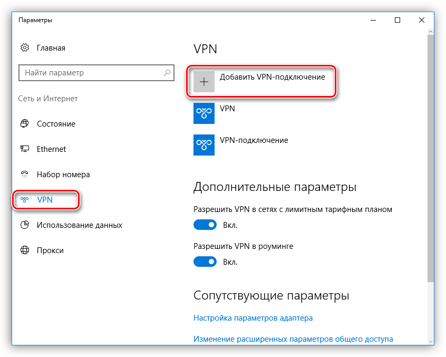Maximize the Параметры window
The image size is (446, 357).
pyautogui.click(x=397, y=20)
